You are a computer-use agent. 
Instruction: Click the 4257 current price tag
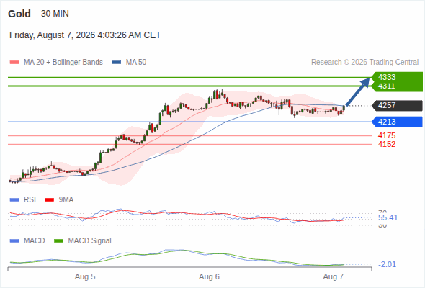[x=398, y=105]
